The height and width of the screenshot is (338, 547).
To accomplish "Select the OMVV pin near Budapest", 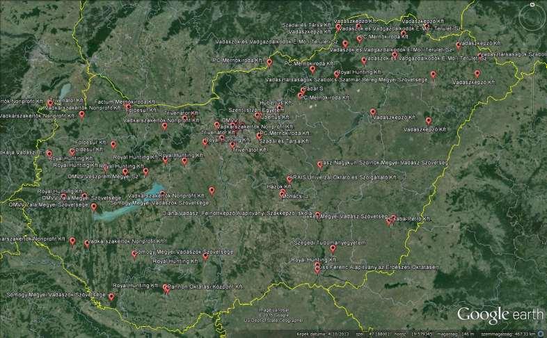I will click(x=232, y=125).
